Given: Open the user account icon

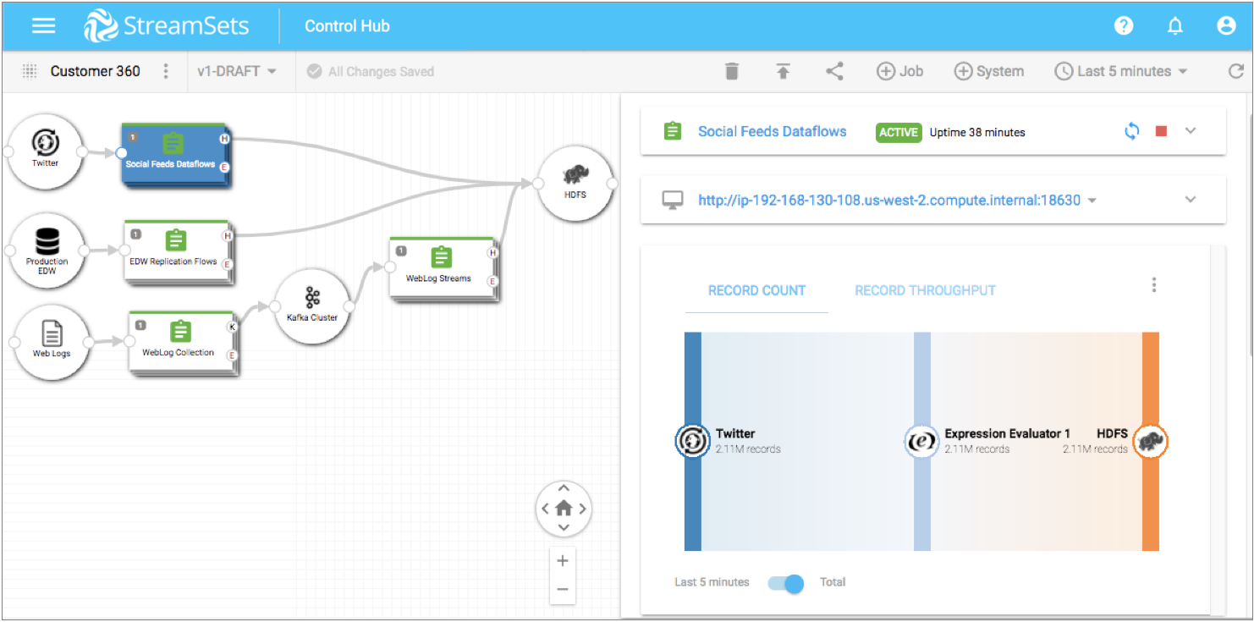Looking at the screenshot, I should (1226, 26).
